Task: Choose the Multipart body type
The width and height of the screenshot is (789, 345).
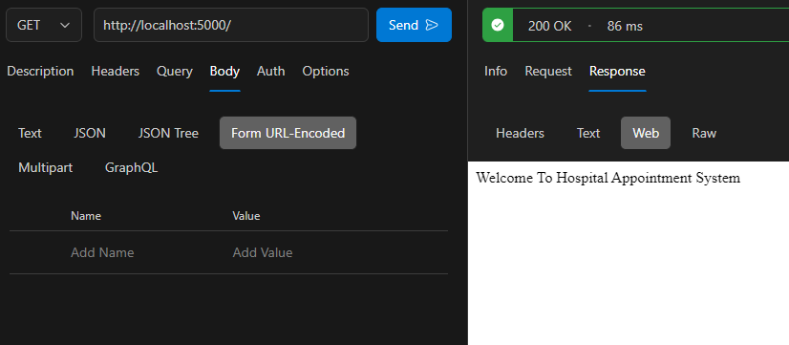Action: click(x=45, y=167)
